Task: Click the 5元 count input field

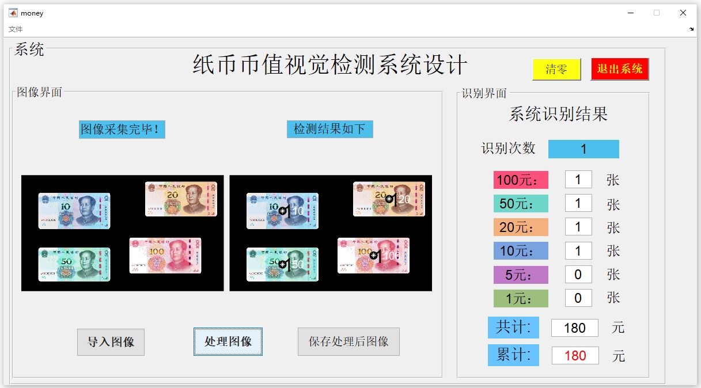Action: (x=578, y=275)
